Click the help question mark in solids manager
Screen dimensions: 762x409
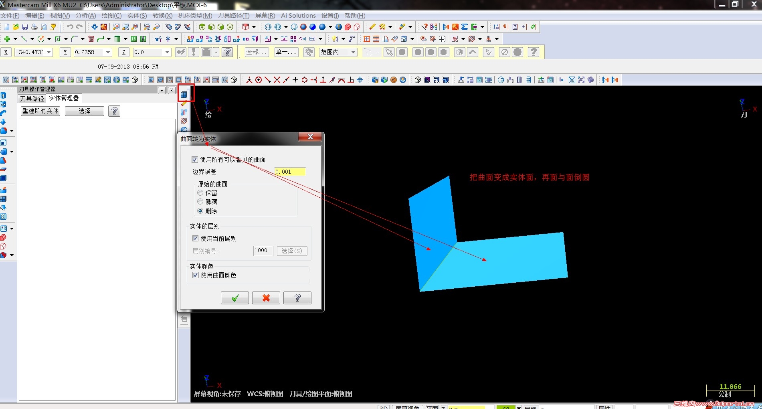pyautogui.click(x=114, y=111)
